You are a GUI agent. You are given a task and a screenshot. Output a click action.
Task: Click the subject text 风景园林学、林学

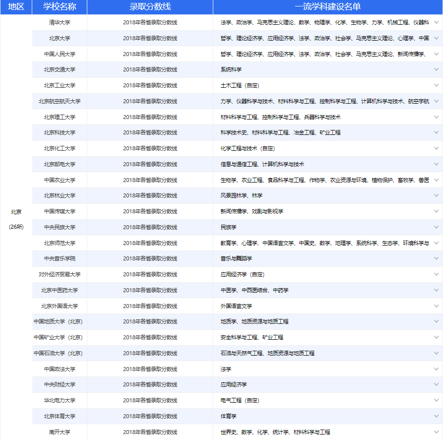tap(242, 195)
